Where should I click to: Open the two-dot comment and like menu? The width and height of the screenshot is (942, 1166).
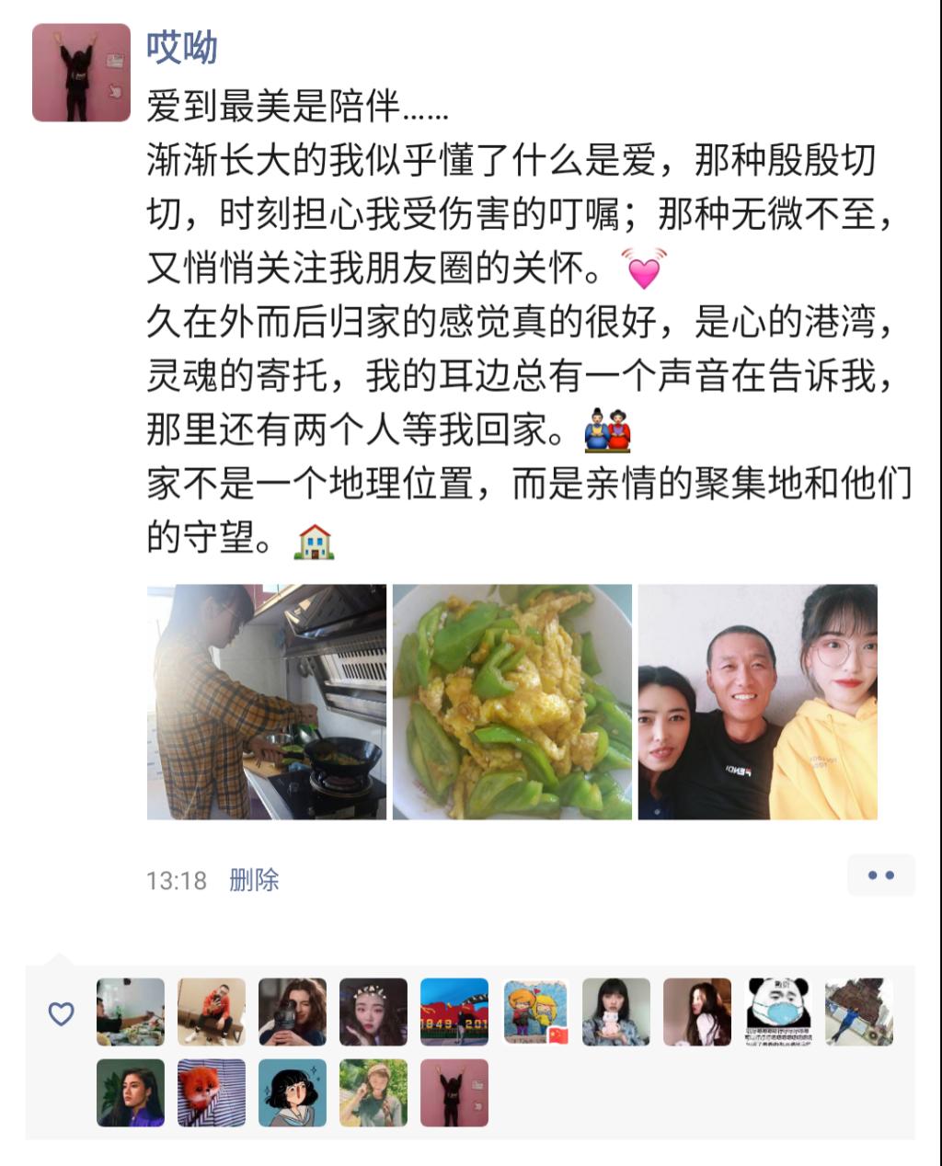(x=881, y=875)
